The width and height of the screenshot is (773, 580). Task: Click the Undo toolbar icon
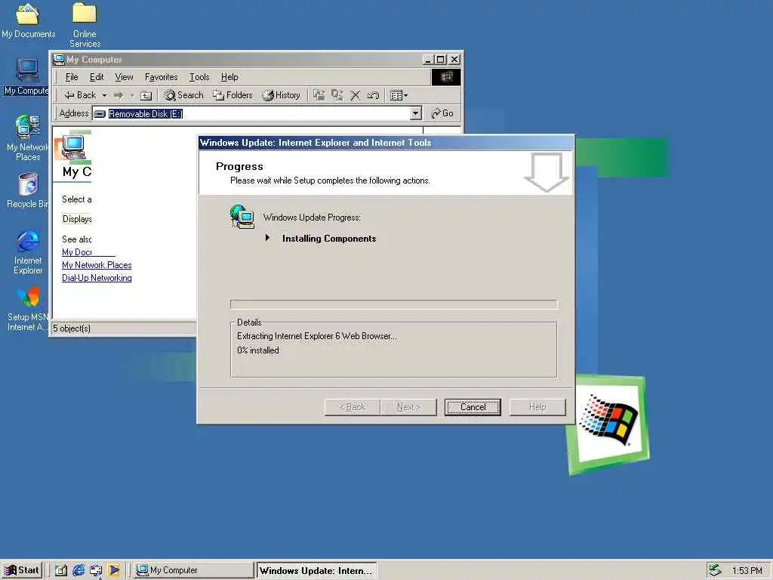click(373, 95)
